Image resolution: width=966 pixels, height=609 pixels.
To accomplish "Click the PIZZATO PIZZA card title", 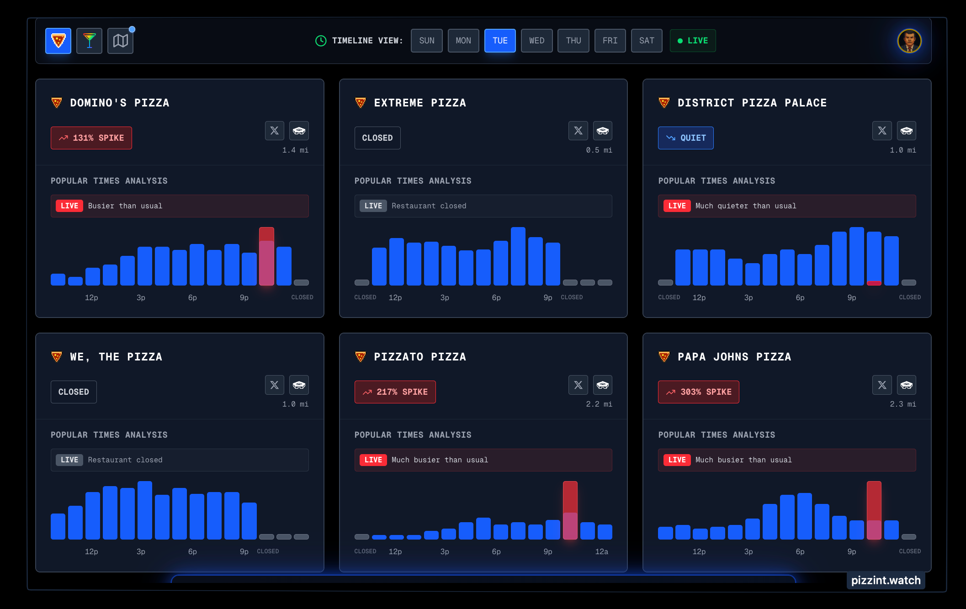I will 420,357.
